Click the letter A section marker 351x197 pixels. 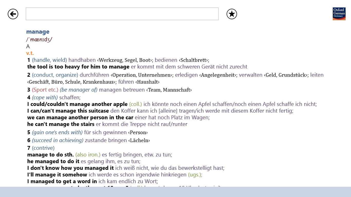coord(28,46)
